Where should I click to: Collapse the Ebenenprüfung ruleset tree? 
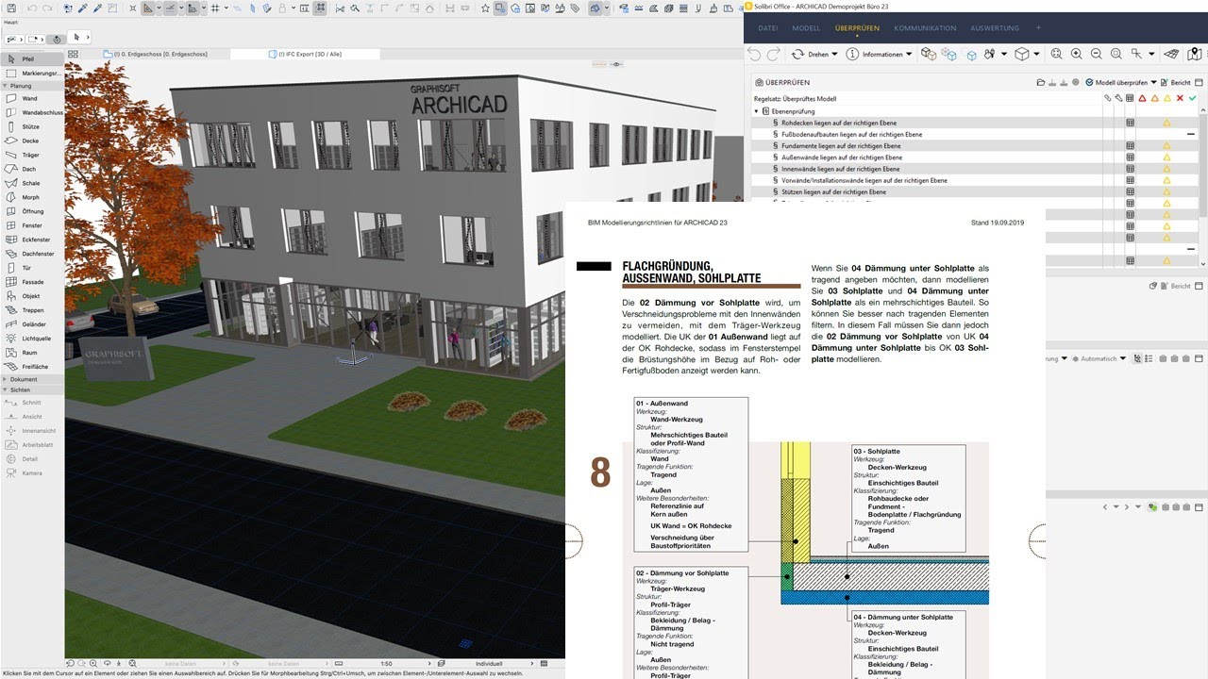(x=757, y=111)
